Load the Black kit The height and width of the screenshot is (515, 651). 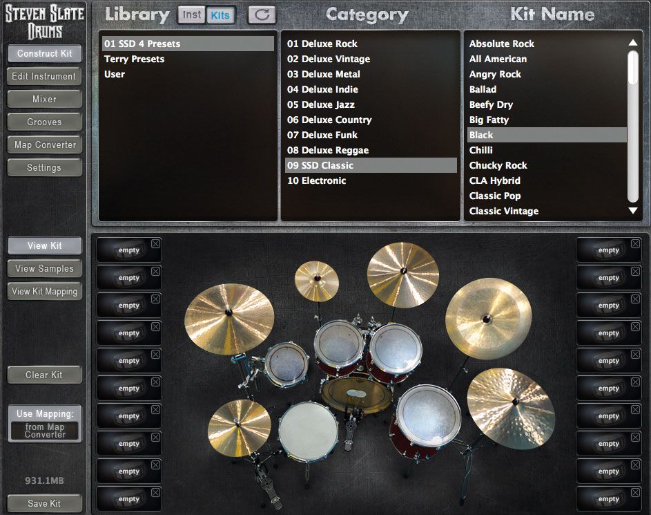click(547, 135)
